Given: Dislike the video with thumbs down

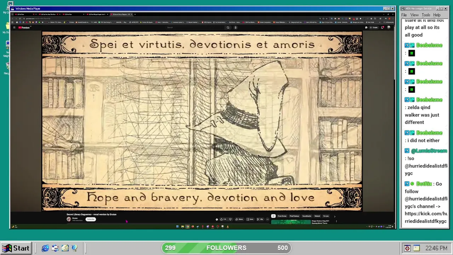Looking at the screenshot, I should 230,219.
